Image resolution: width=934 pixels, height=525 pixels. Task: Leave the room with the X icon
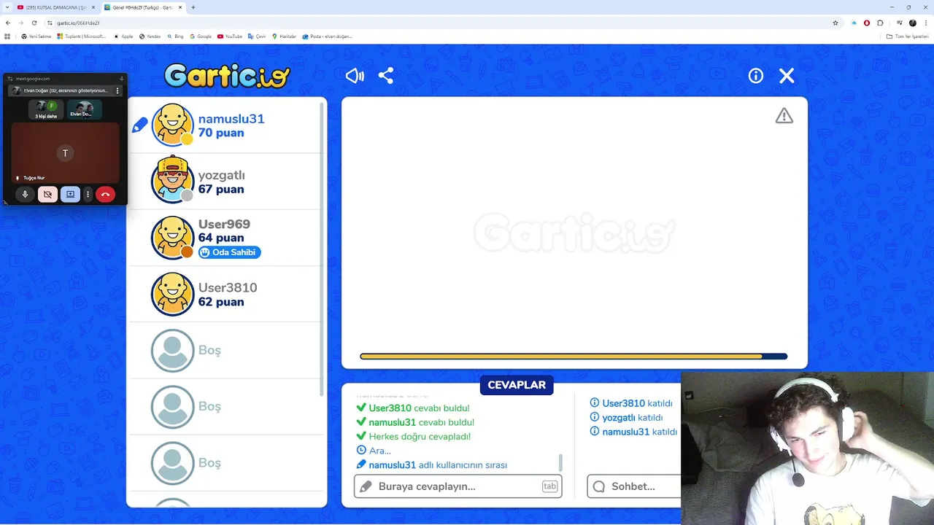click(x=787, y=76)
